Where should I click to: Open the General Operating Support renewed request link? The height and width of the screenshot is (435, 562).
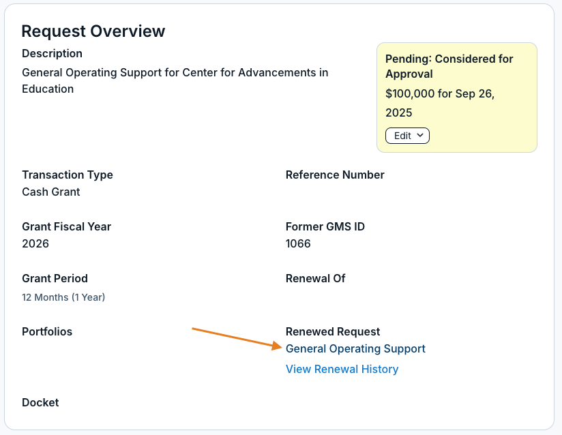(x=355, y=348)
